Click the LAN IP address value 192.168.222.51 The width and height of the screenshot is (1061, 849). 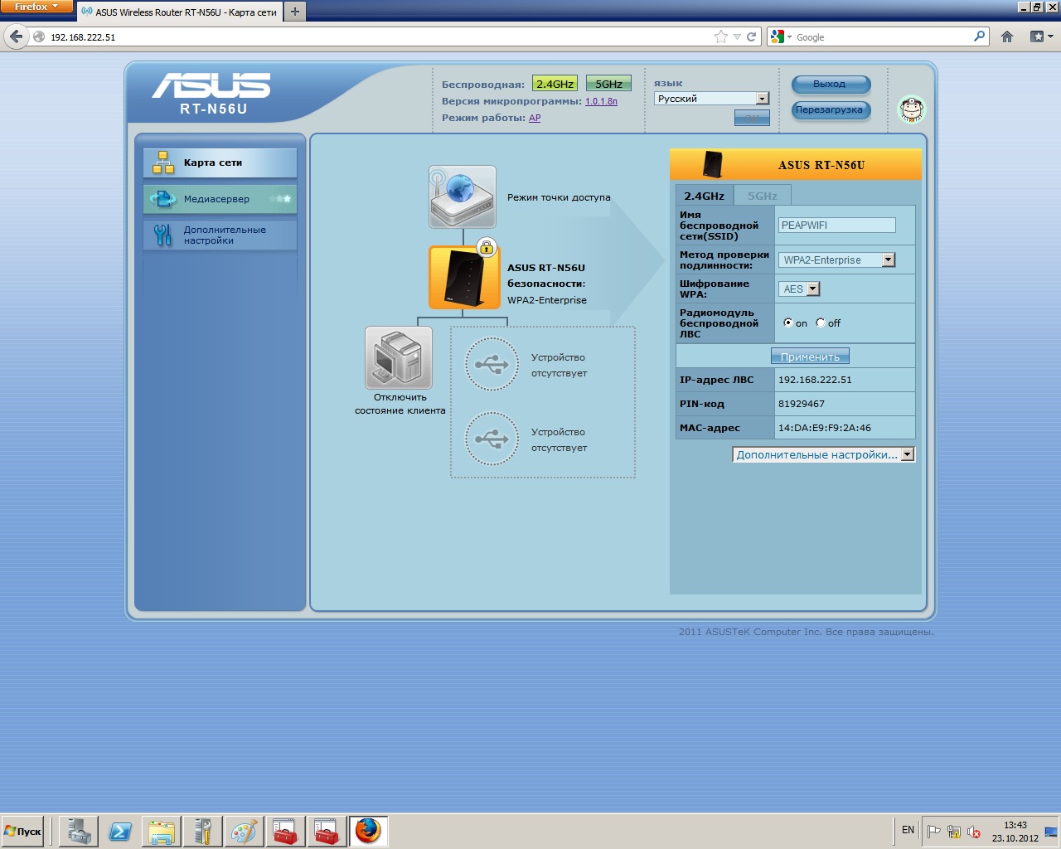[815, 380]
